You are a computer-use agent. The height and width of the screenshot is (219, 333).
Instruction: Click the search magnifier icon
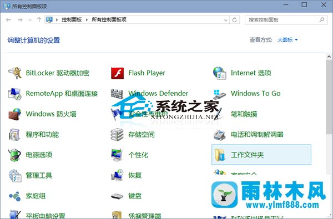tap(322, 20)
